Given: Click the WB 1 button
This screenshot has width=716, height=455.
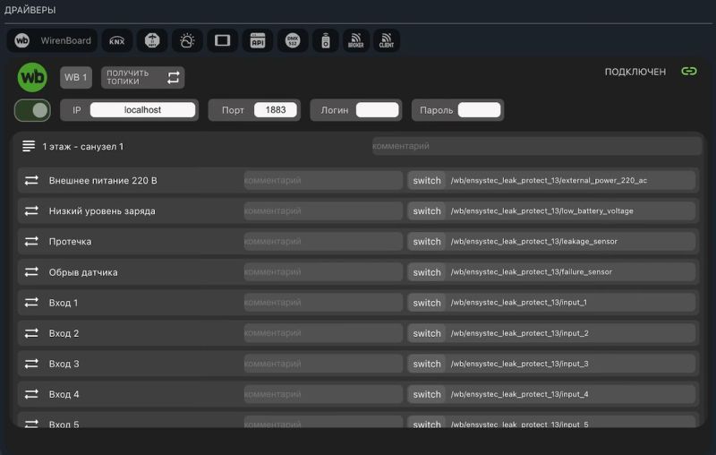Looking at the screenshot, I should 76,77.
